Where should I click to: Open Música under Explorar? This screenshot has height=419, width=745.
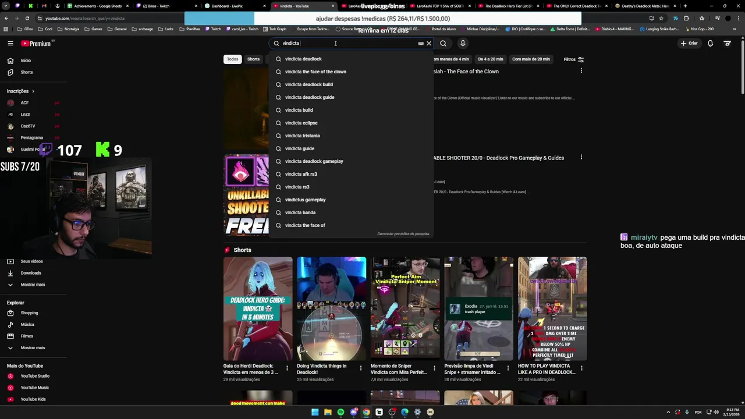[27, 325]
